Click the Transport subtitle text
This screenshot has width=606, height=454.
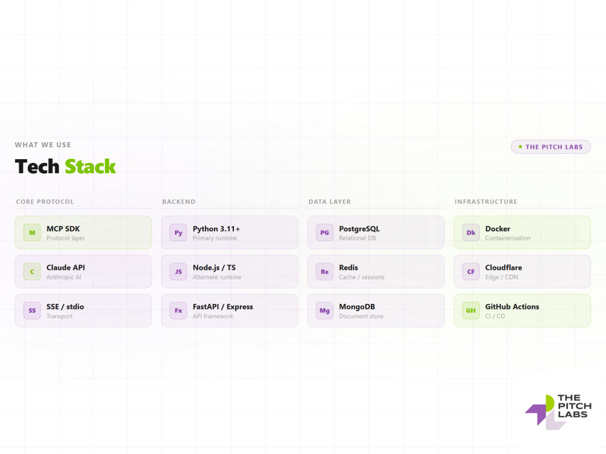point(59,316)
